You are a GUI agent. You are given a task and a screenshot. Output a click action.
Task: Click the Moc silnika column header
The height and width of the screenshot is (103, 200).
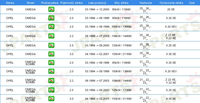[x=121, y=3]
